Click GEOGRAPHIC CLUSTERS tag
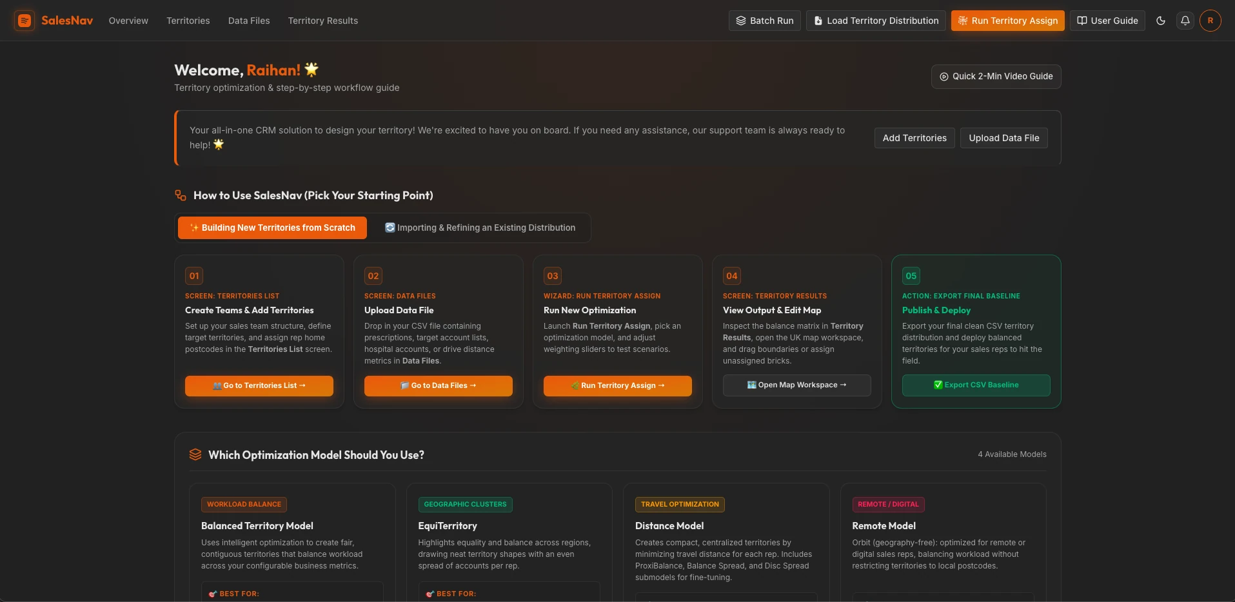This screenshot has width=1235, height=602. click(x=466, y=504)
